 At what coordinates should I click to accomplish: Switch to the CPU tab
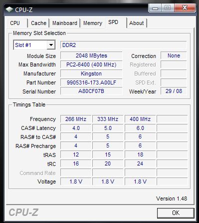[17, 23]
